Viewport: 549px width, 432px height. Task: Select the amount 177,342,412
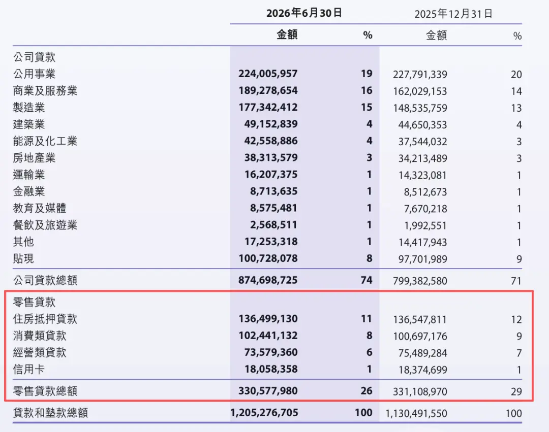click(268, 107)
